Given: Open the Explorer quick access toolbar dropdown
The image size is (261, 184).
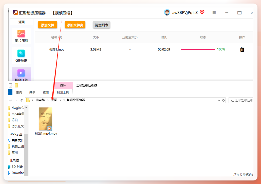Looking at the screenshot, I should tap(21, 86).
